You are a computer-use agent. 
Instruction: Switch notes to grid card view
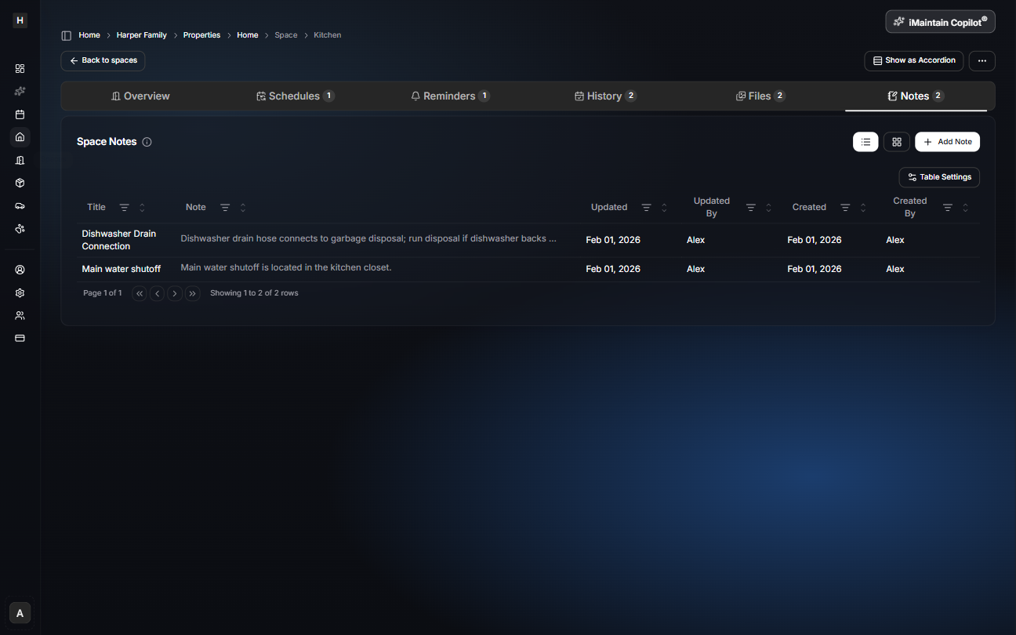(897, 142)
